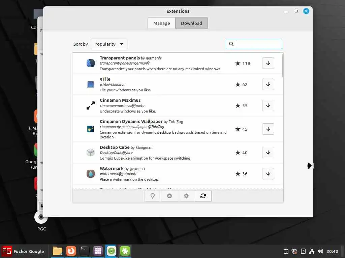Switch to the Download tab

[x=191, y=23]
